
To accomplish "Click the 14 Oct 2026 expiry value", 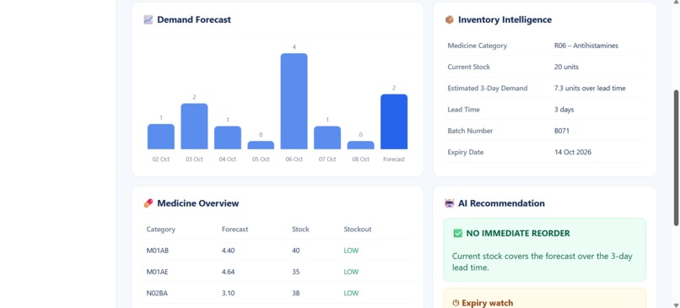I will [573, 152].
